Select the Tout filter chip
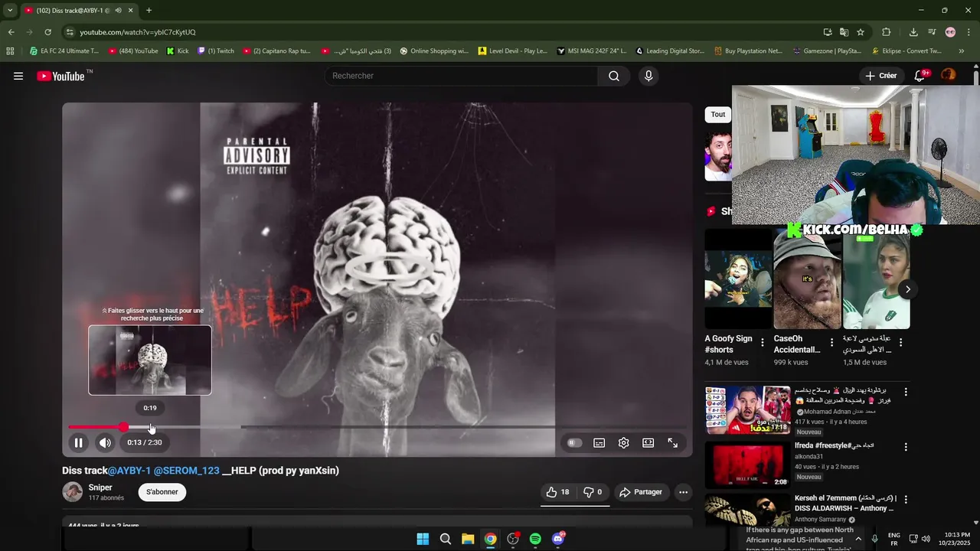The height and width of the screenshot is (551, 980). point(717,115)
